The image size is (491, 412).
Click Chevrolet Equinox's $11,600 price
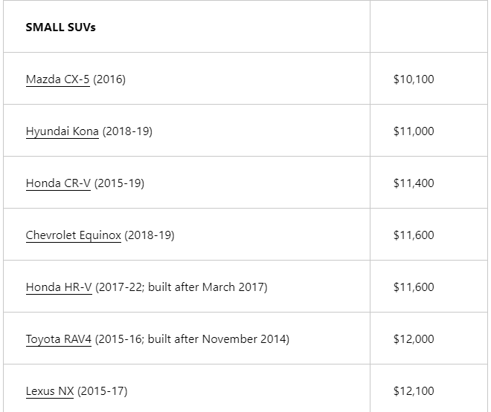[413, 235]
